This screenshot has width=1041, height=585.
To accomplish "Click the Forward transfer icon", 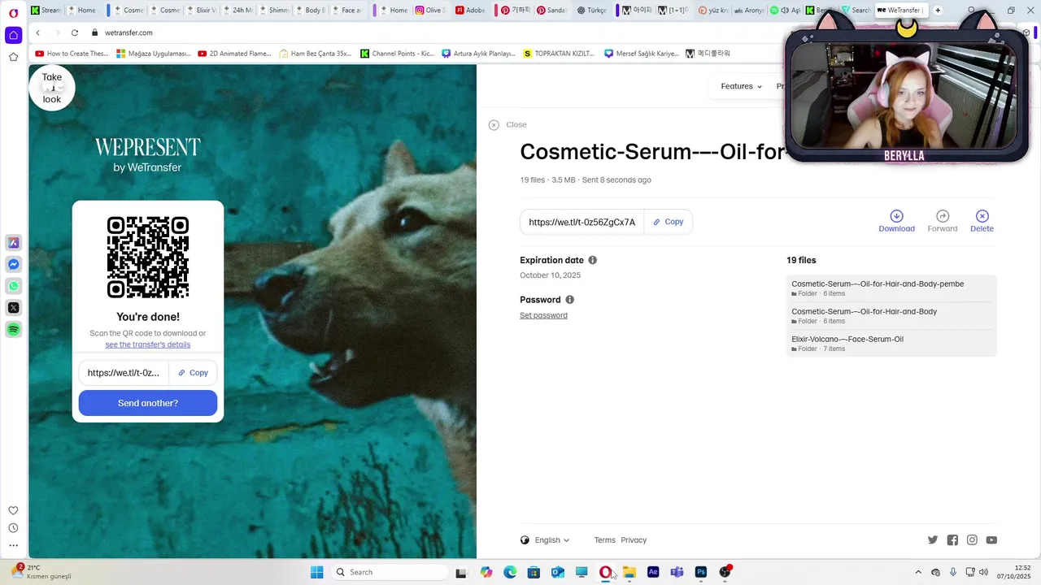I will click(x=943, y=216).
